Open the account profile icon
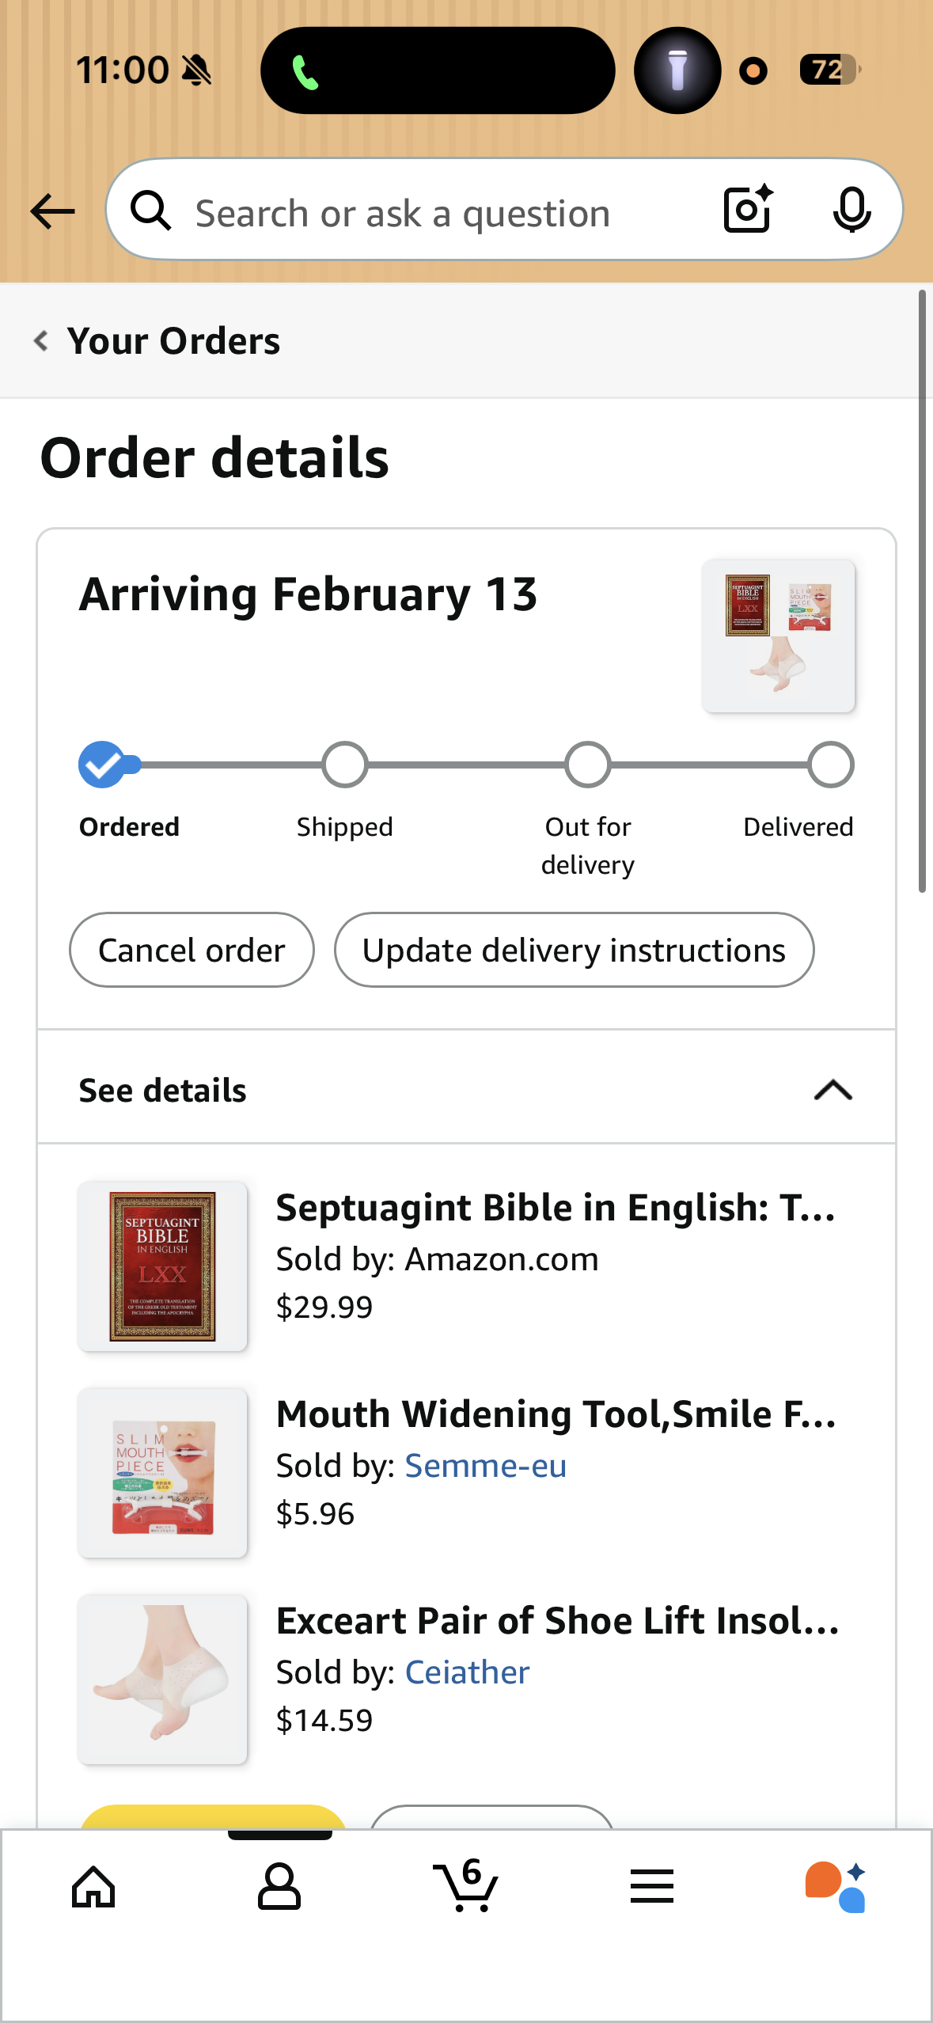Image resolution: width=933 pixels, height=2023 pixels. [x=279, y=1887]
